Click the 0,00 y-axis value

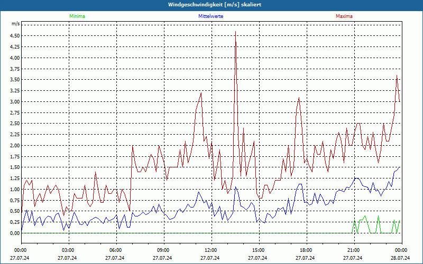(15, 233)
